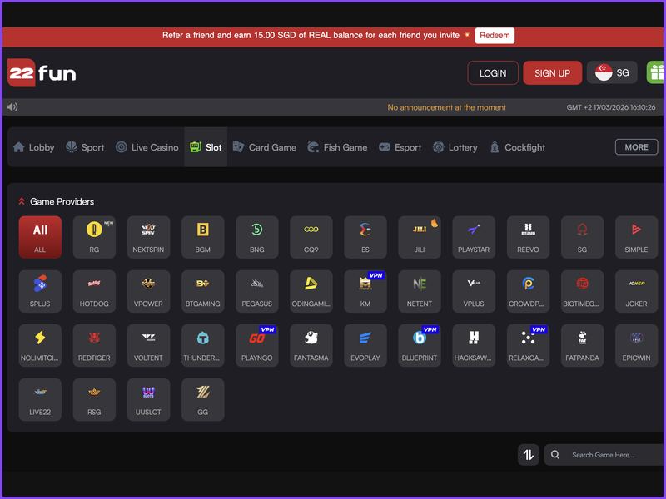Open CQ9 provider games
Image resolution: width=666 pixels, height=499 pixels.
click(x=311, y=236)
